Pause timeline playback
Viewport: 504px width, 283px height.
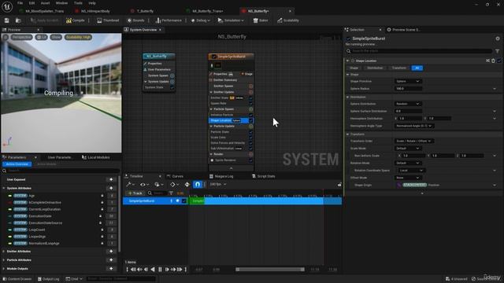(160, 270)
